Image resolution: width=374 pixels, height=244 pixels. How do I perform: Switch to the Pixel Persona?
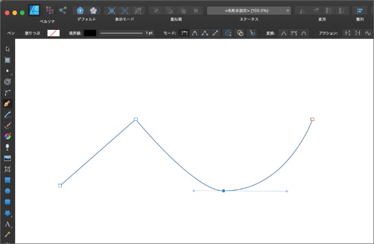click(49, 10)
